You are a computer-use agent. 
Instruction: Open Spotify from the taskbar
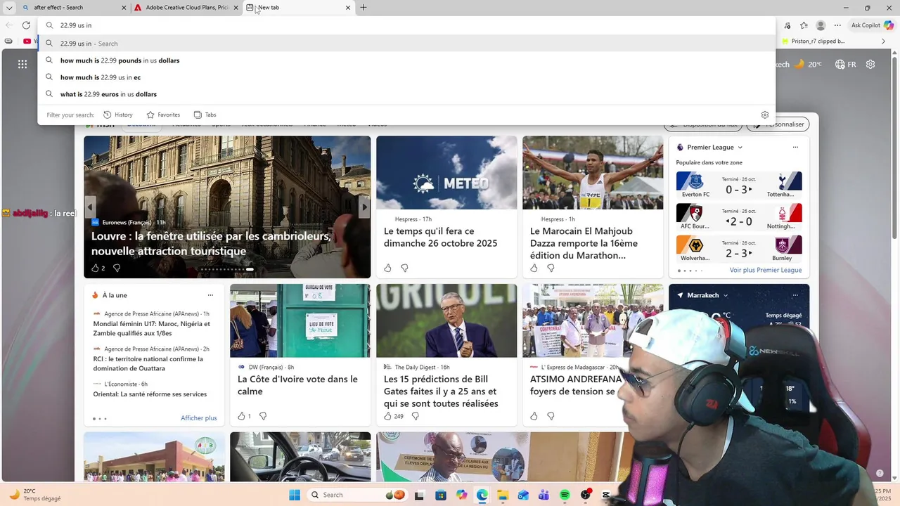tap(565, 495)
